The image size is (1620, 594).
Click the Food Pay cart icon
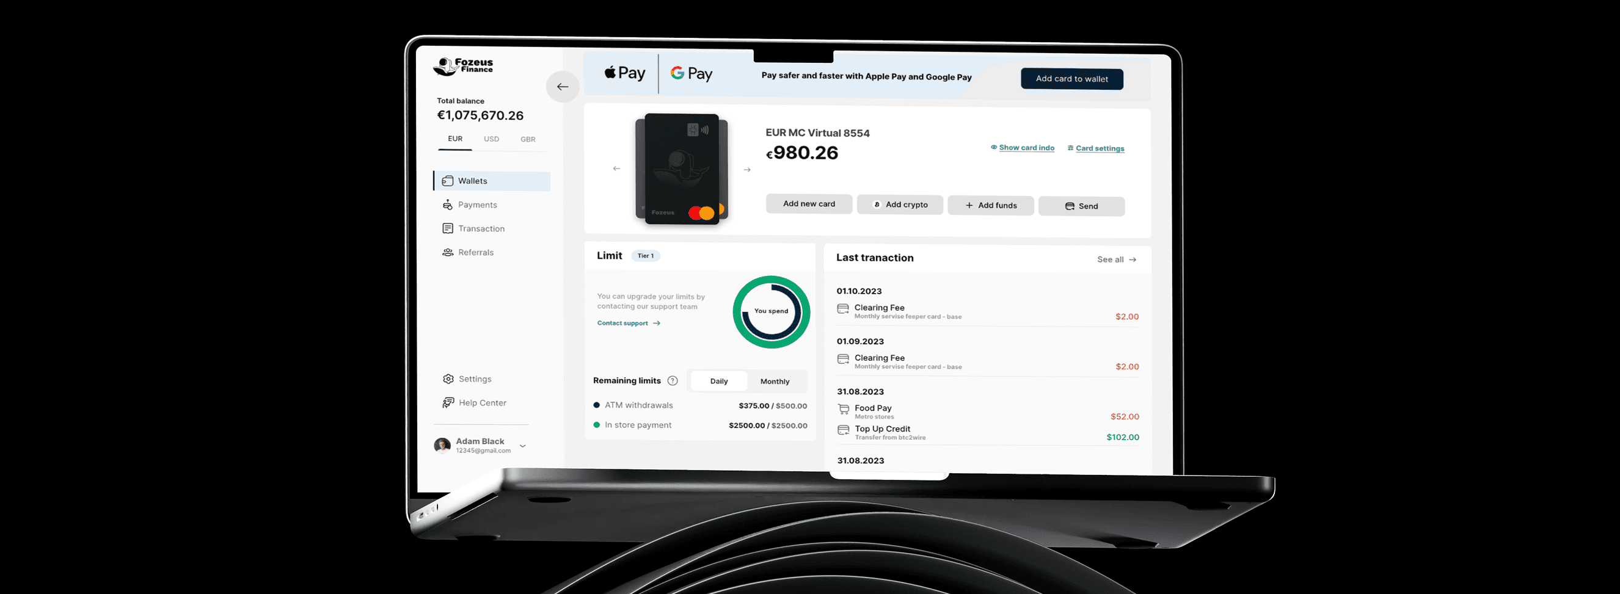pos(844,409)
